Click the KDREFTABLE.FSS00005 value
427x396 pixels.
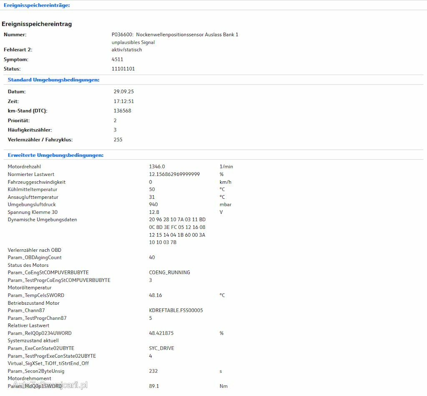(176, 311)
